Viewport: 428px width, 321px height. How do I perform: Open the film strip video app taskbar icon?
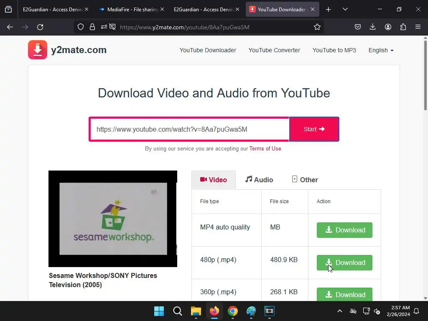(270, 311)
